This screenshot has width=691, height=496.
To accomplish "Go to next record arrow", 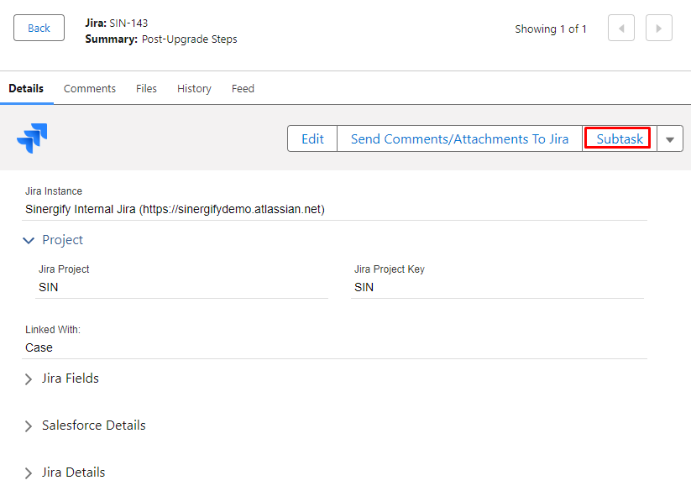I will [x=659, y=28].
